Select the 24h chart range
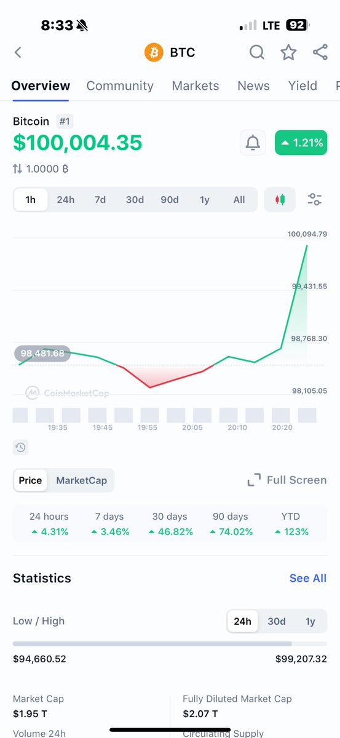The width and height of the screenshot is (340, 738). pyautogui.click(x=66, y=200)
